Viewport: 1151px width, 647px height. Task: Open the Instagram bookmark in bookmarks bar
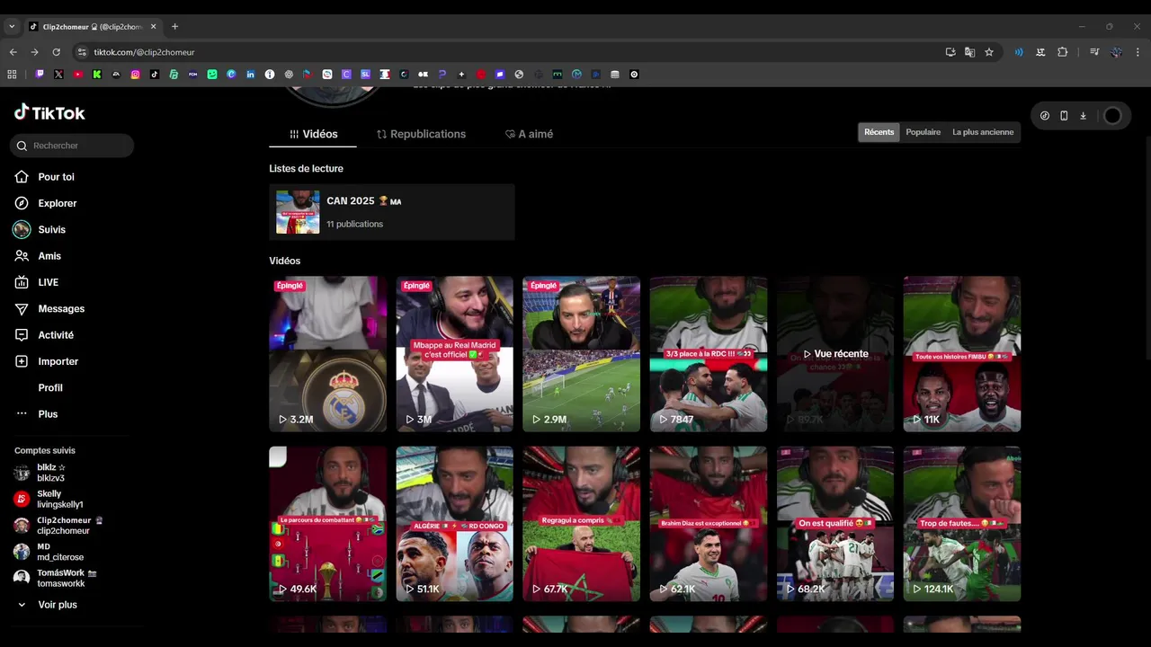coord(136,75)
